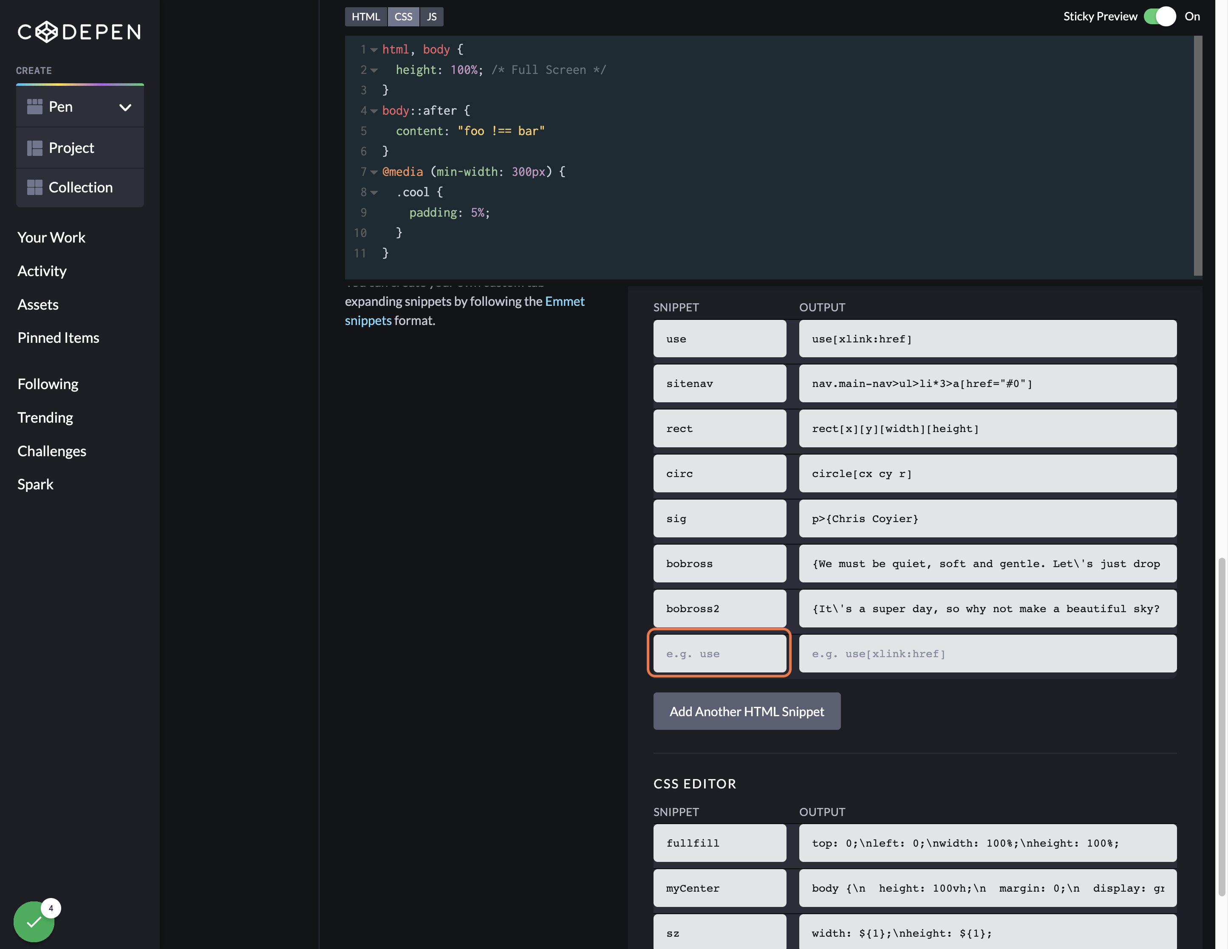Switch to the HTML tab

(x=365, y=16)
